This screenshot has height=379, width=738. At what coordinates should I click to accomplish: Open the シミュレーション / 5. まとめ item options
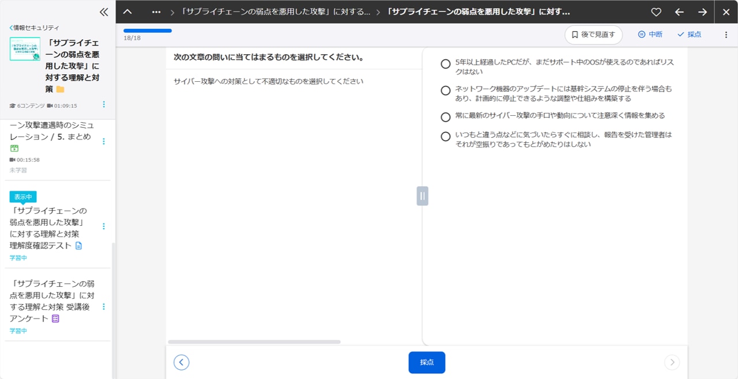[x=104, y=141]
